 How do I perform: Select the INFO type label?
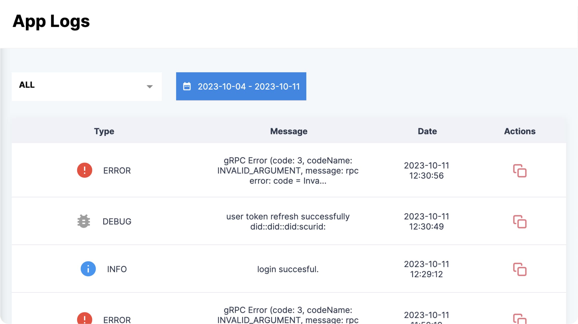click(x=117, y=269)
